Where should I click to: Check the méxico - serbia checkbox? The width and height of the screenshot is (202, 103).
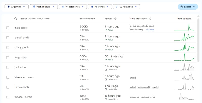pyautogui.click(x=8, y=97)
